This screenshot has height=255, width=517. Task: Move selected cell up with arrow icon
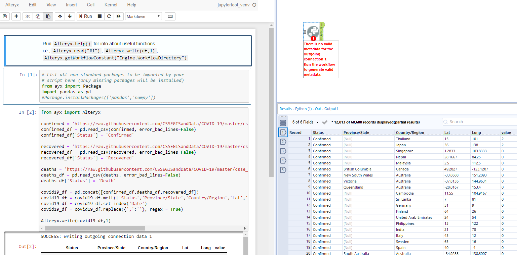coord(60,16)
